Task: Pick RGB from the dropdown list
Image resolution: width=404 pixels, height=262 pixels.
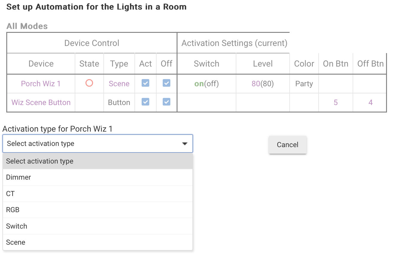Action: 13,210
